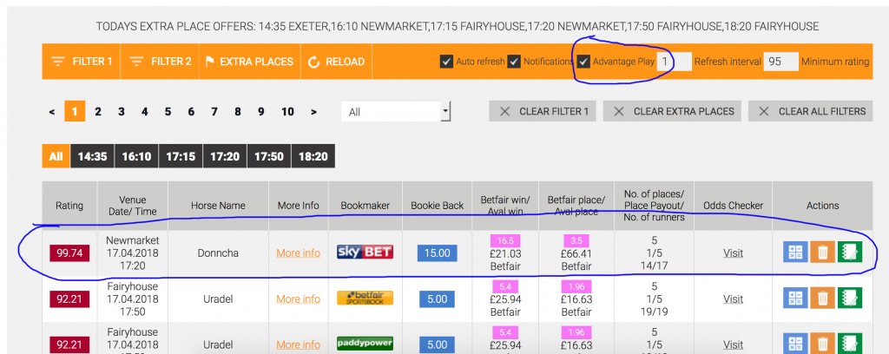Click the 15.00 bookie back odds
The image size is (889, 354).
tap(438, 252)
